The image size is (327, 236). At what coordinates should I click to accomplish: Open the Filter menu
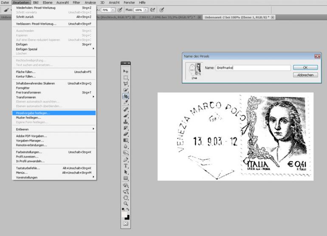pos(76,3)
